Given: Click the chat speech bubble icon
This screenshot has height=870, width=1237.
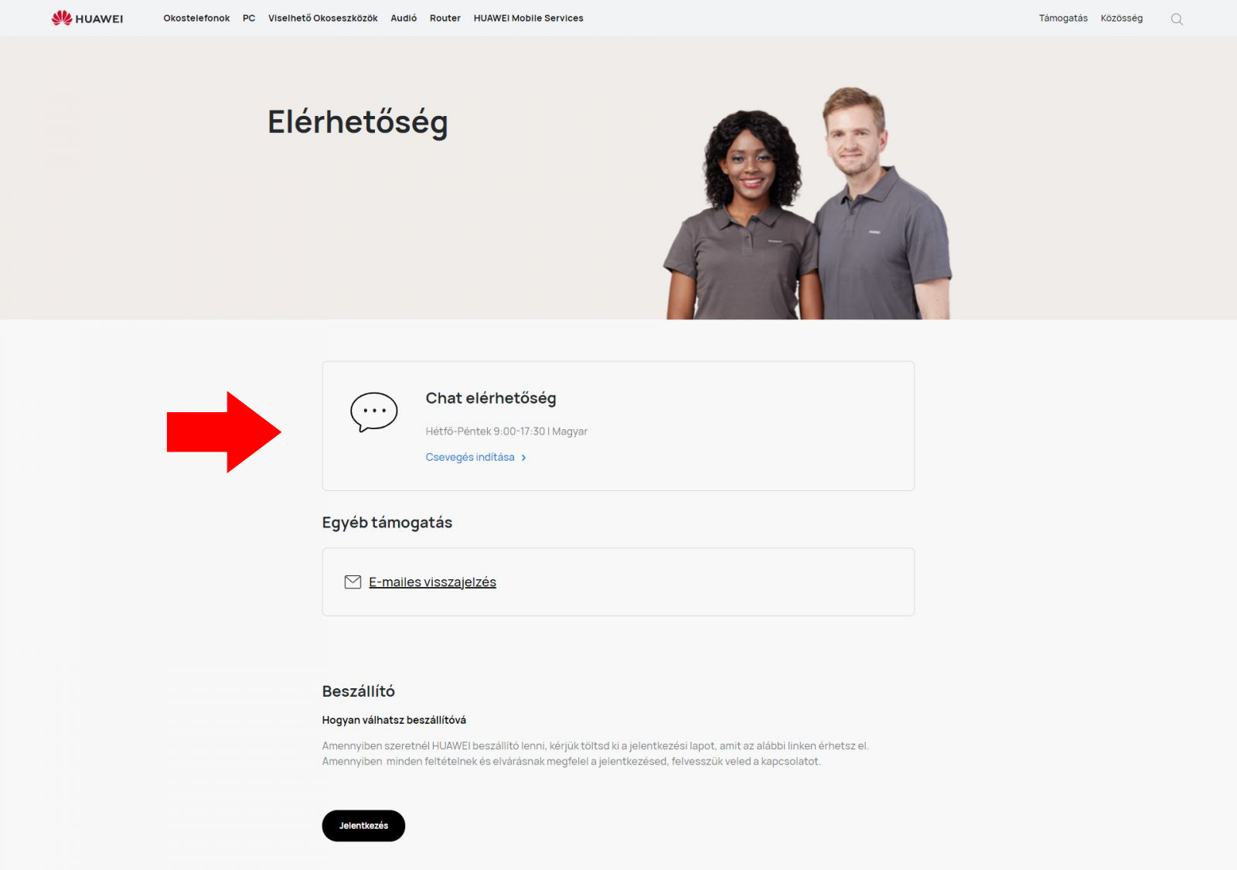Looking at the screenshot, I should (x=374, y=412).
